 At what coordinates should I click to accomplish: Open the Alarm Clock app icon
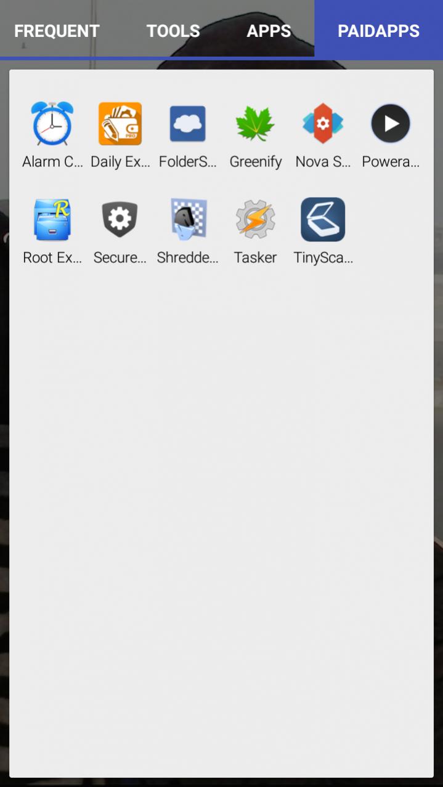tap(52, 123)
